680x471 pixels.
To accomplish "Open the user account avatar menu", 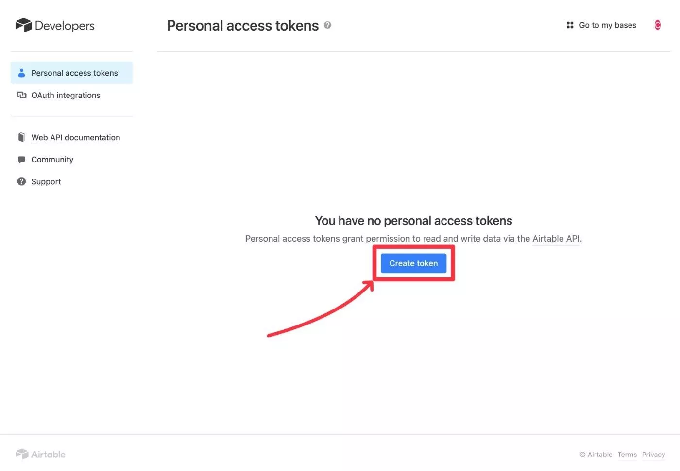I will pyautogui.click(x=657, y=25).
